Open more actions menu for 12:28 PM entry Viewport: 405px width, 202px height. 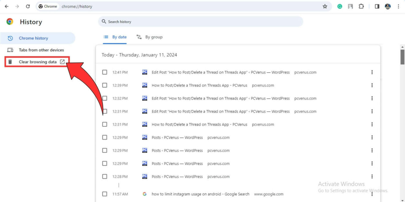pyautogui.click(x=372, y=176)
